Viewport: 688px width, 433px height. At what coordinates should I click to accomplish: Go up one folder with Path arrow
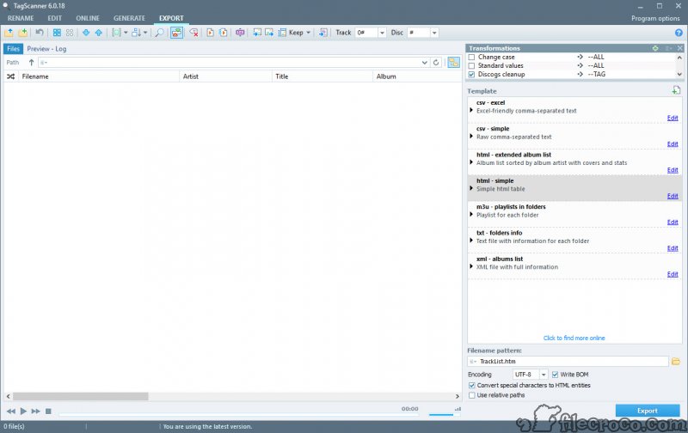32,63
